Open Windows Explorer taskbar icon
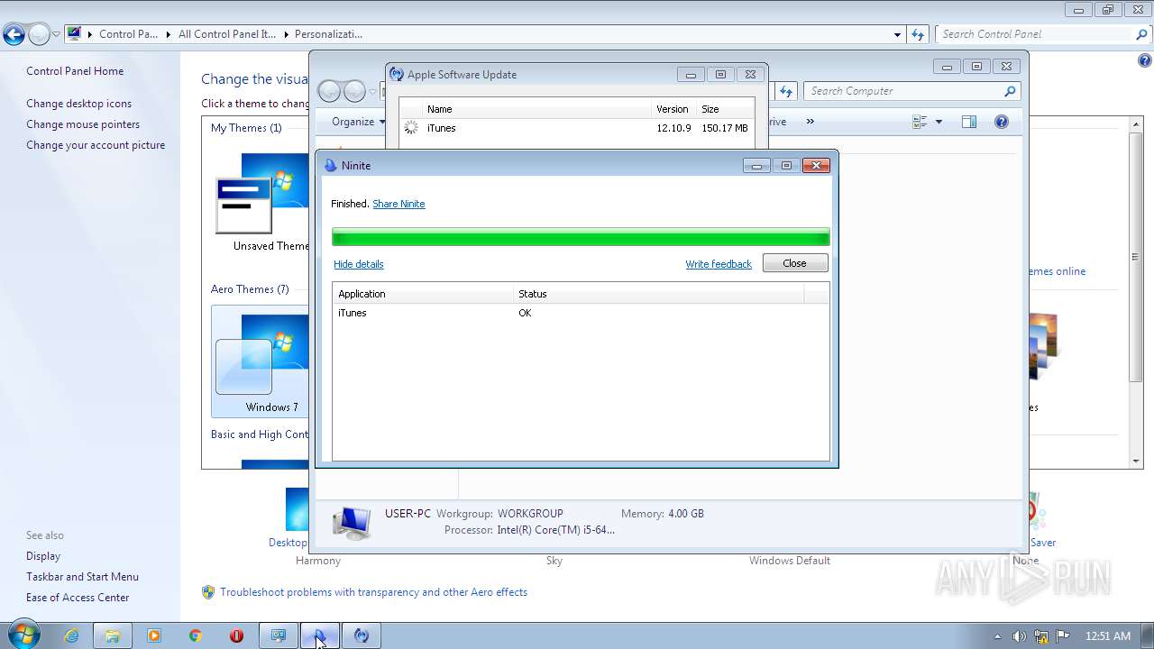Image resolution: width=1154 pixels, height=649 pixels. [x=113, y=635]
